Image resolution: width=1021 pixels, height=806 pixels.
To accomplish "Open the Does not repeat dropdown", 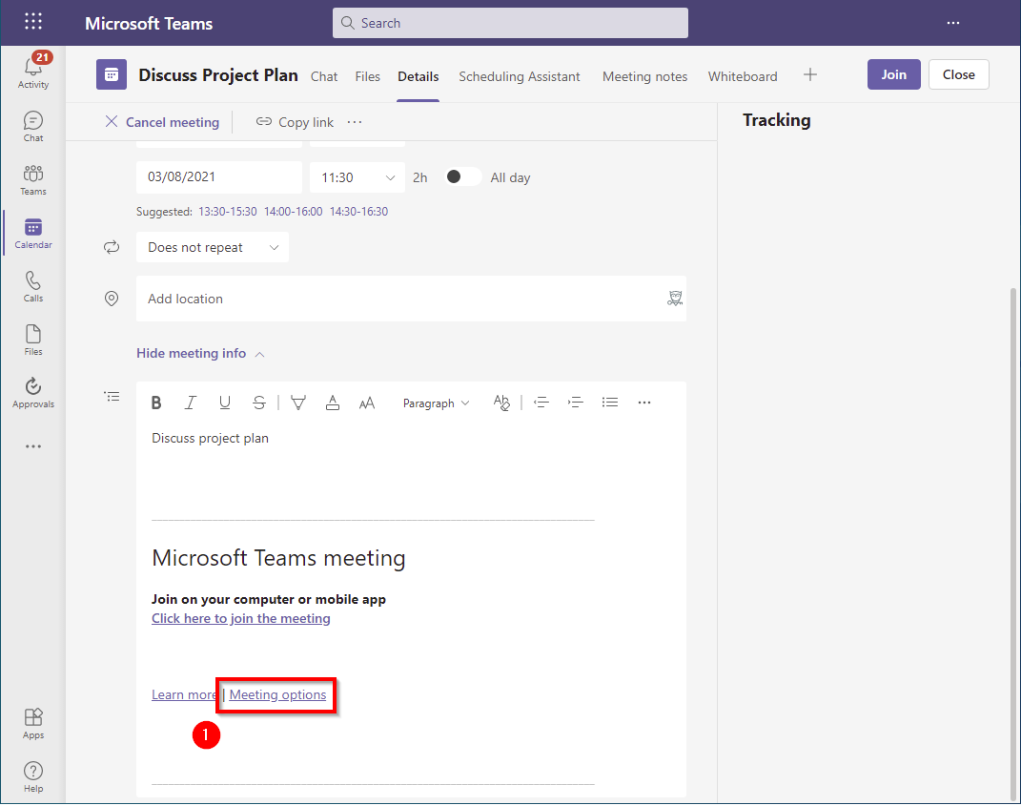I will click(213, 248).
